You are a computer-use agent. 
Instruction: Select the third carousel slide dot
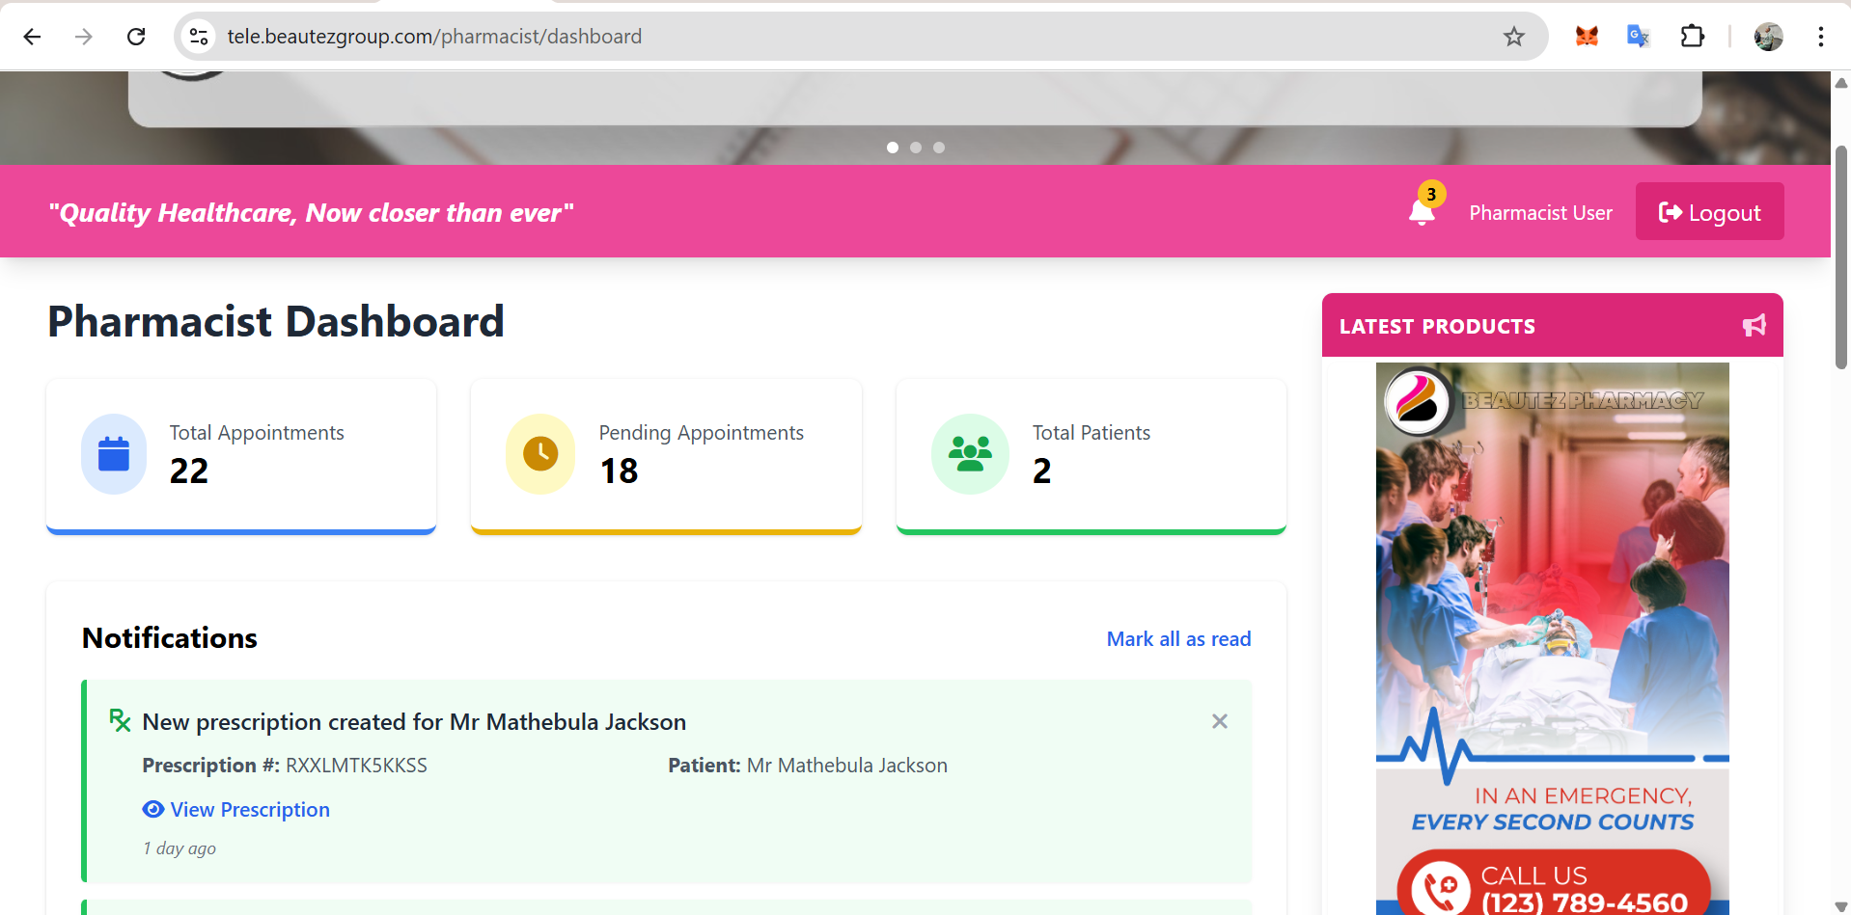[x=939, y=148]
